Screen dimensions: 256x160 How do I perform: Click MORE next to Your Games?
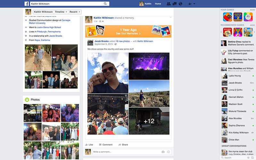252,10
